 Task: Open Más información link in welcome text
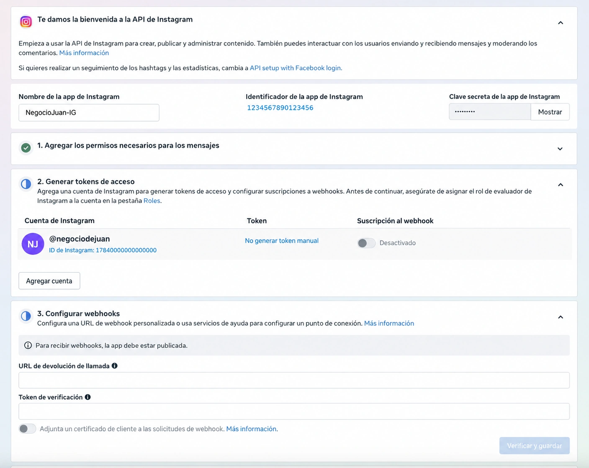pos(84,53)
